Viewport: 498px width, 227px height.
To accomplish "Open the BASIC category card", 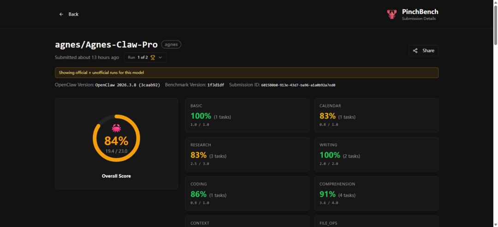I will click(247, 115).
